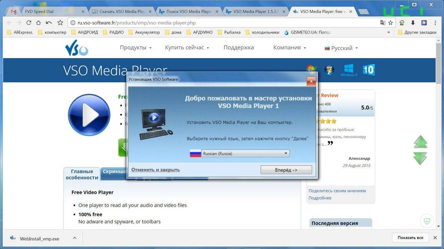Click the Windows 7 compatibility icon
The image size is (444, 249).
[329, 70]
